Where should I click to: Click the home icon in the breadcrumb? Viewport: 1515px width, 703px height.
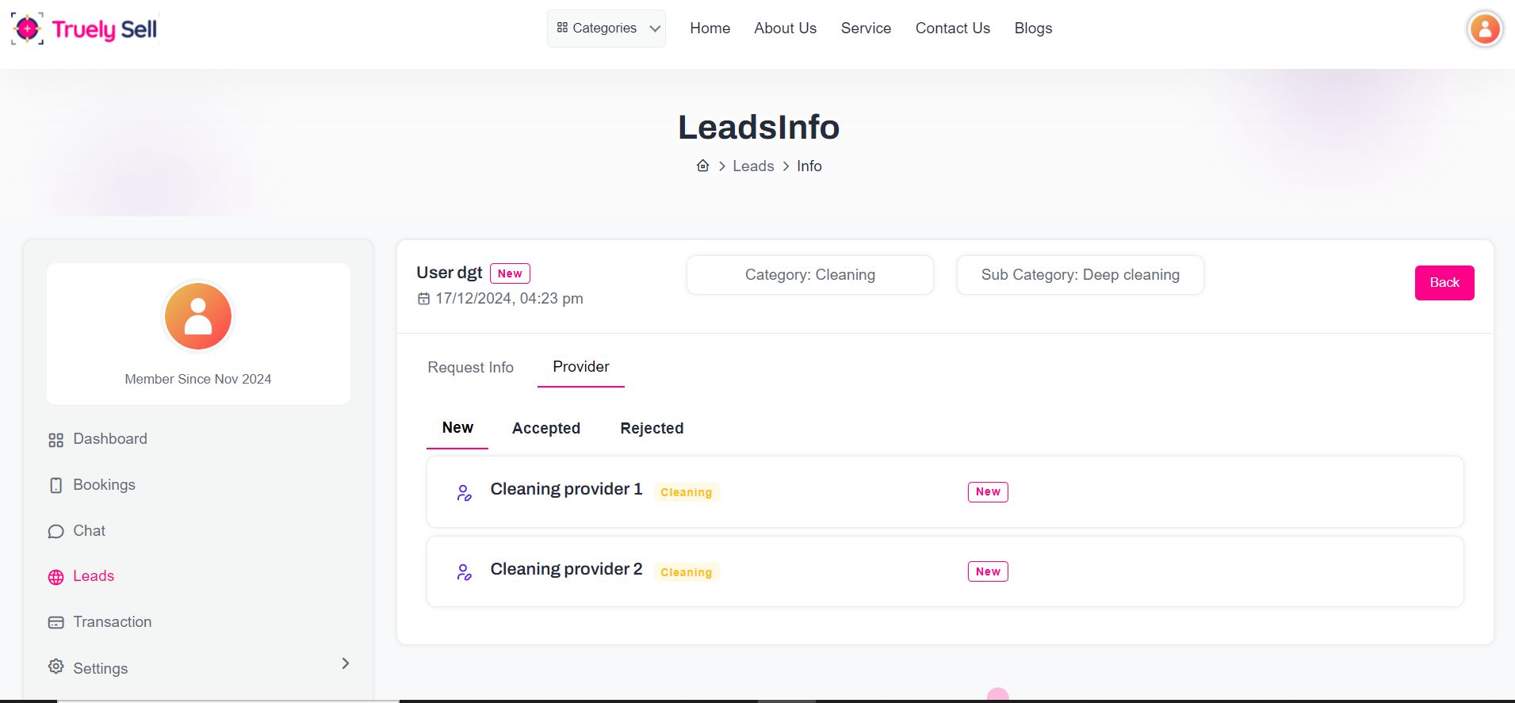[x=702, y=166]
